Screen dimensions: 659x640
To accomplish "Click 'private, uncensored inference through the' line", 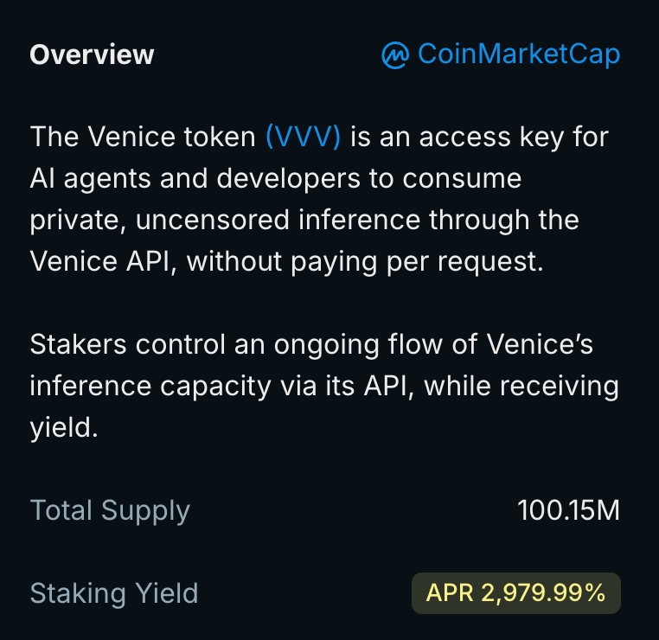I will [304, 221].
